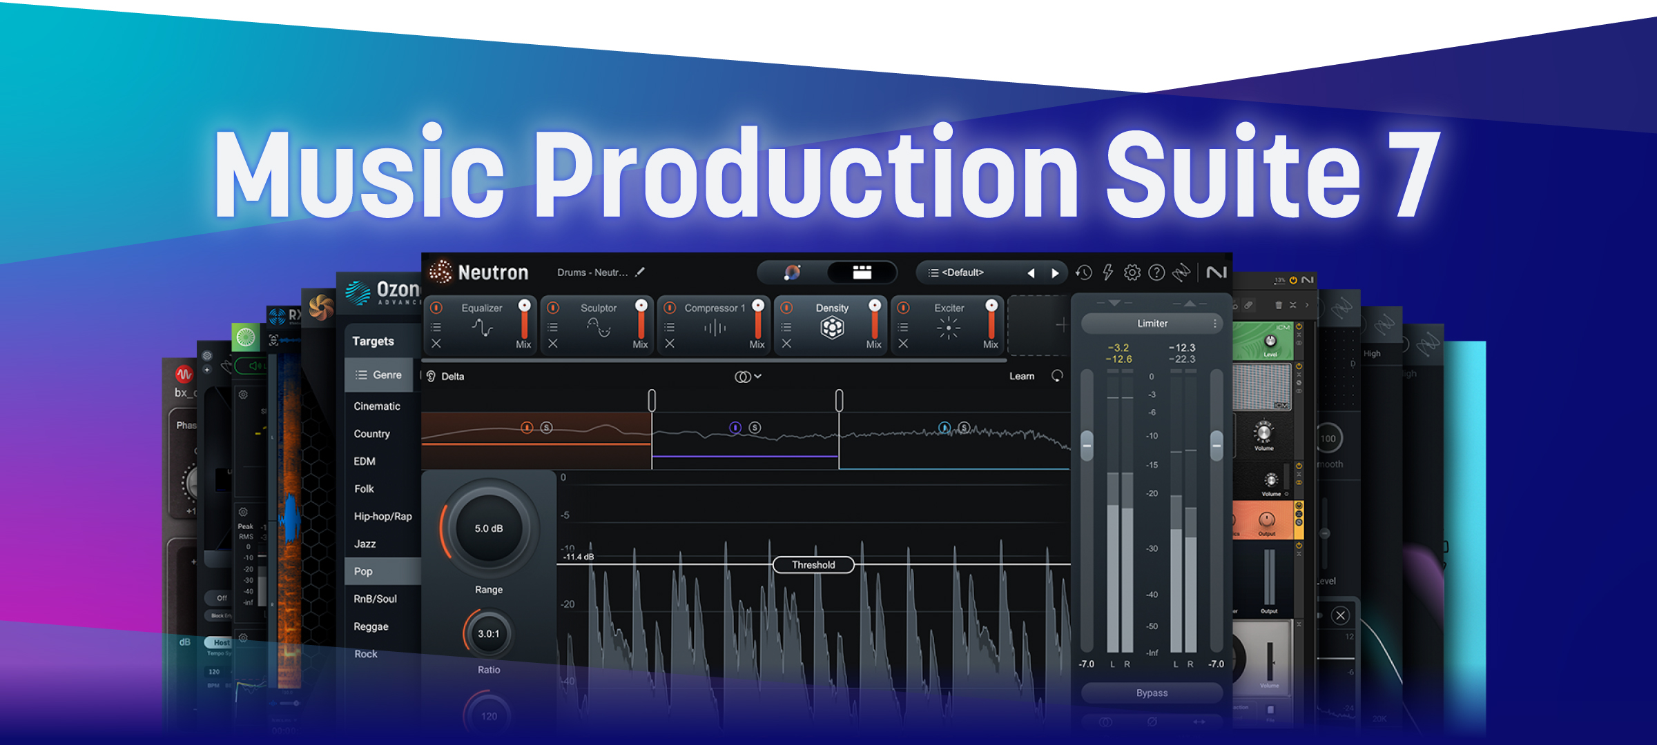
Task: Click the Neutron logo icon
Action: tap(440, 272)
